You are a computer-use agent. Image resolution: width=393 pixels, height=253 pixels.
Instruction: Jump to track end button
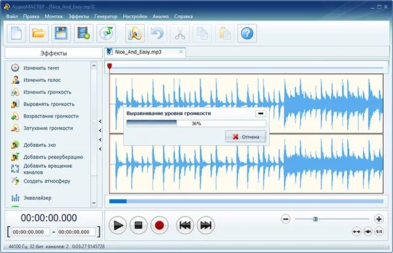coord(206,225)
